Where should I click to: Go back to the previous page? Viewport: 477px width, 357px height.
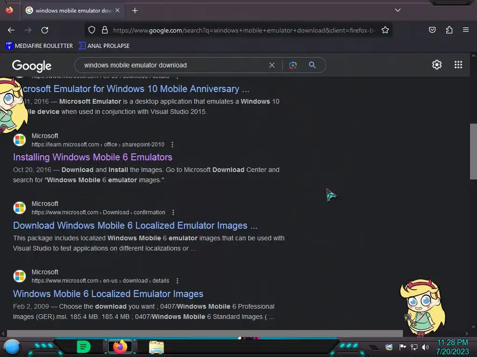tap(11, 30)
